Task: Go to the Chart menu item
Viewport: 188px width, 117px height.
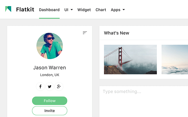Action: click(101, 10)
